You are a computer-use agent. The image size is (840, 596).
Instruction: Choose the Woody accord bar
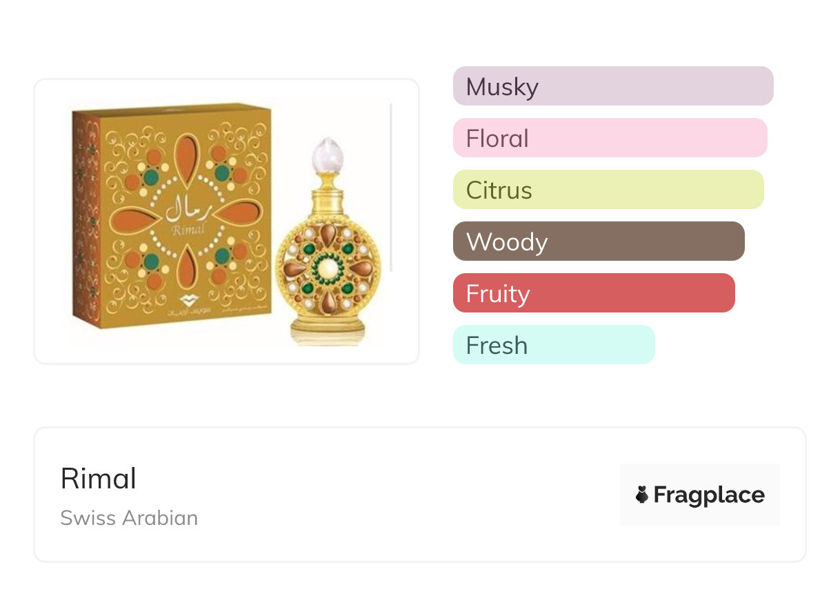pos(598,241)
